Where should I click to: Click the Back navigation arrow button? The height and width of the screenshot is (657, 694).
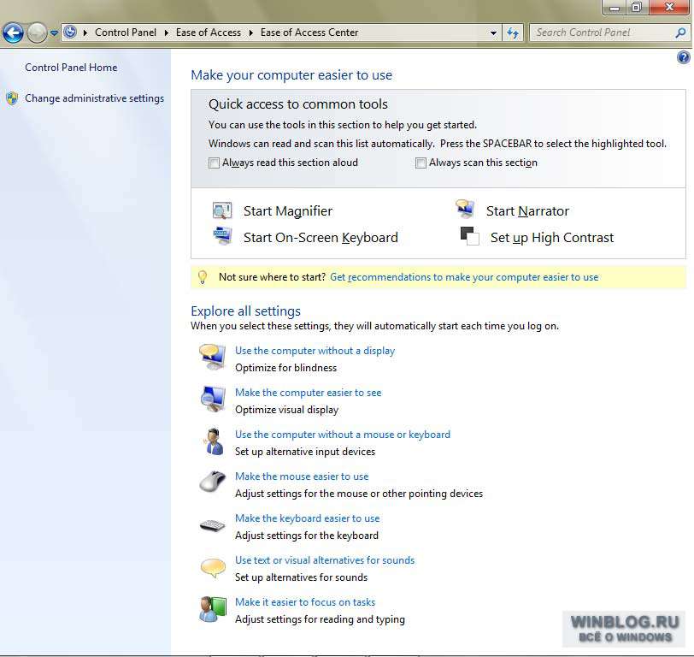coord(13,33)
